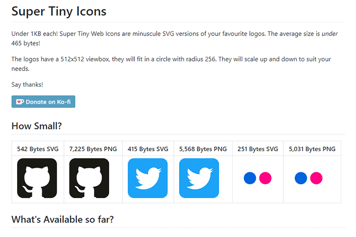The width and height of the screenshot is (356, 237).
Task: Click the Flickr SVG dots icon
Action: 257,178
